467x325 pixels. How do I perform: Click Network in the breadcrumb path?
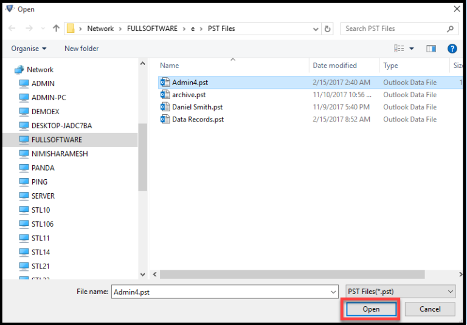pos(100,29)
